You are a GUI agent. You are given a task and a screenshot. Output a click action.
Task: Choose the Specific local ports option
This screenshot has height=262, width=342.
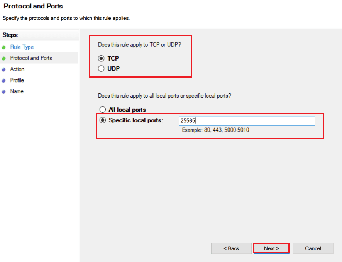coord(103,120)
